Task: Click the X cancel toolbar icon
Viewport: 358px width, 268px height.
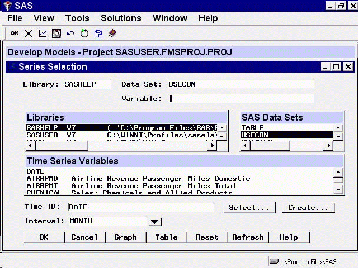Action: click(29, 33)
